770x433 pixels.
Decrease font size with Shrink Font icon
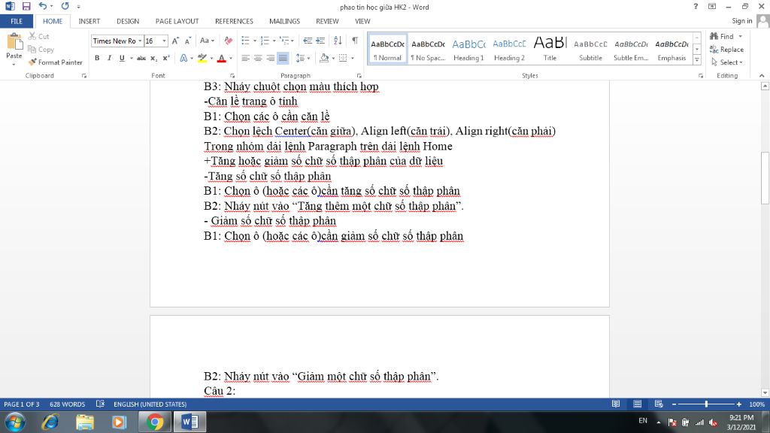(187, 41)
